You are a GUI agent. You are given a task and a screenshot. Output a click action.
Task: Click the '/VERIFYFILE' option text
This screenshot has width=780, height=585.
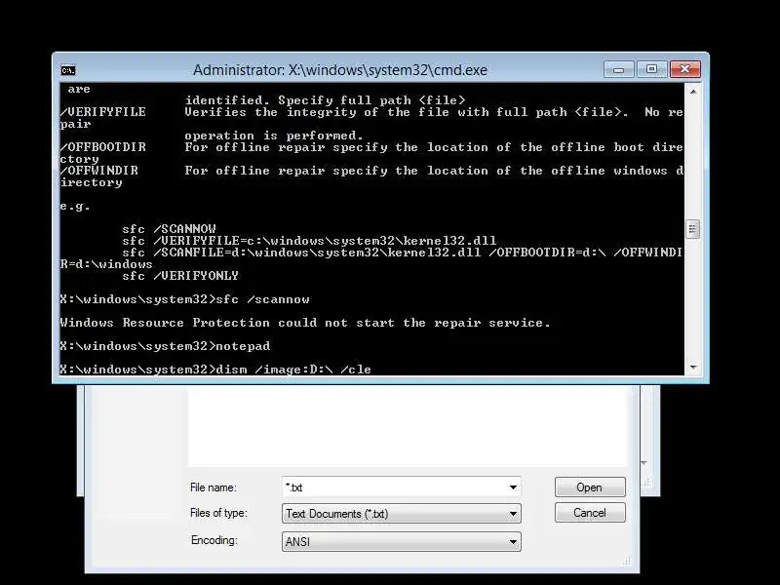[103, 112]
